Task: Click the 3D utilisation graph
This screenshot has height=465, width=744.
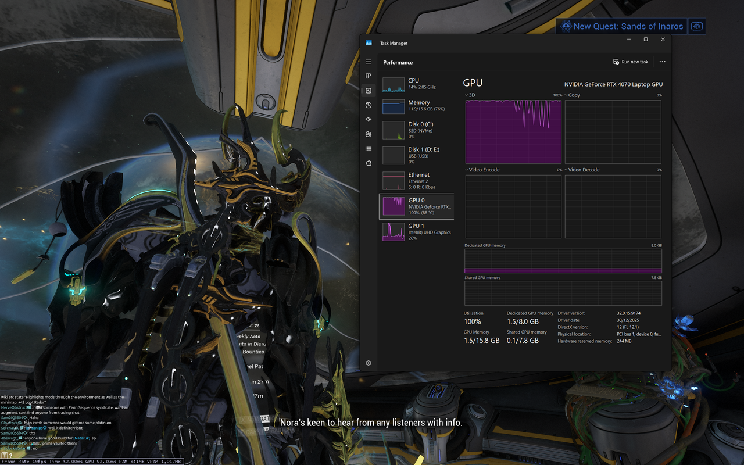Action: point(513,132)
